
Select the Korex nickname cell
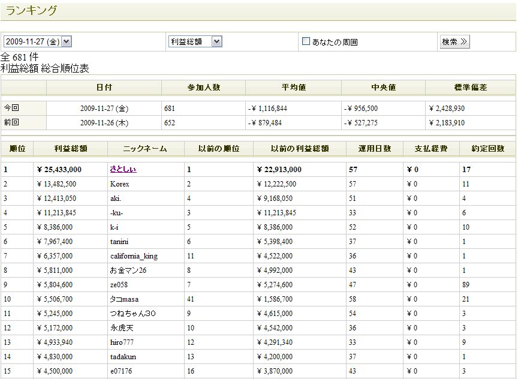(x=119, y=184)
